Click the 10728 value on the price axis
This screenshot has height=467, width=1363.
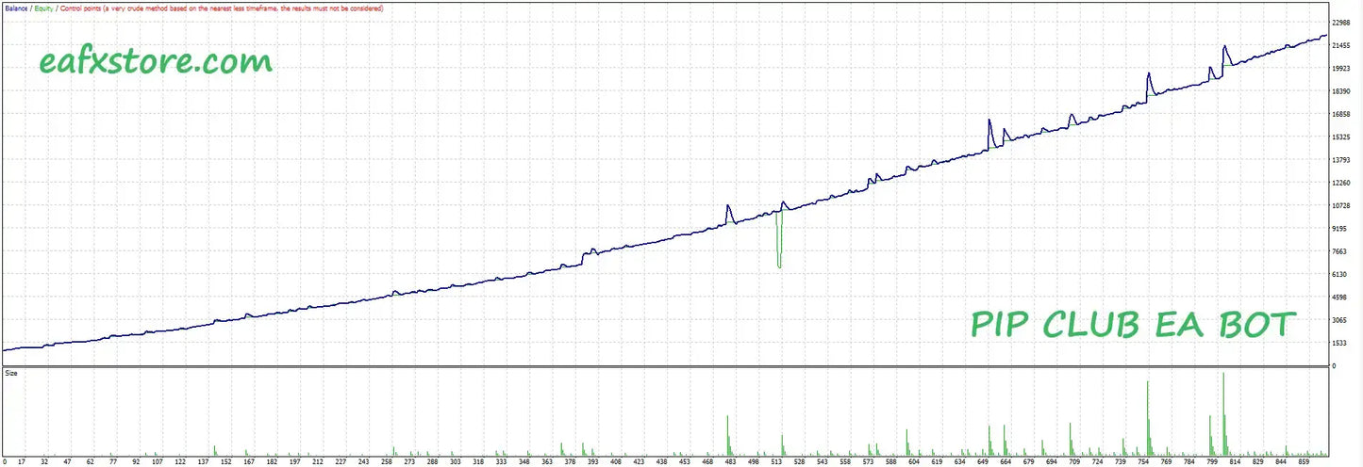(1341, 206)
